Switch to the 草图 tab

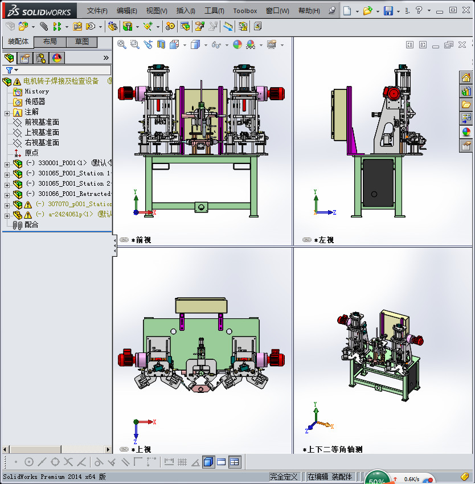coord(82,42)
